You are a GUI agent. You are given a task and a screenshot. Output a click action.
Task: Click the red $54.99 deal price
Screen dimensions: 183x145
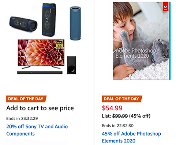pyautogui.click(x=112, y=108)
